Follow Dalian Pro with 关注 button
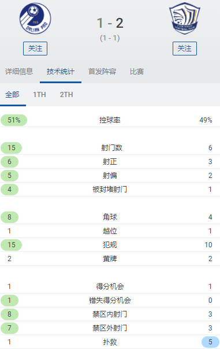Image resolution: width=220 pixels, height=349 pixels. (x=35, y=49)
